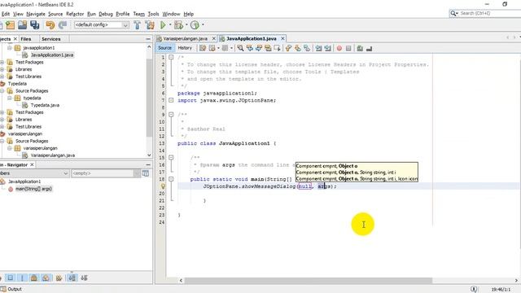Open the Profile Project dropdown arrow
Screen dimensions: 521x293
[x=203, y=25]
